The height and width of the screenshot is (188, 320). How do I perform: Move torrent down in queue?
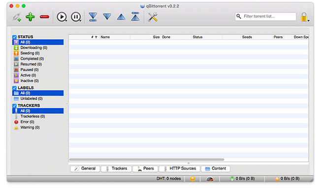coord(107,17)
